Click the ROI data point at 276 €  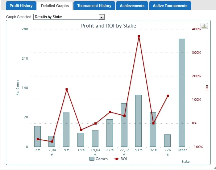(168, 96)
